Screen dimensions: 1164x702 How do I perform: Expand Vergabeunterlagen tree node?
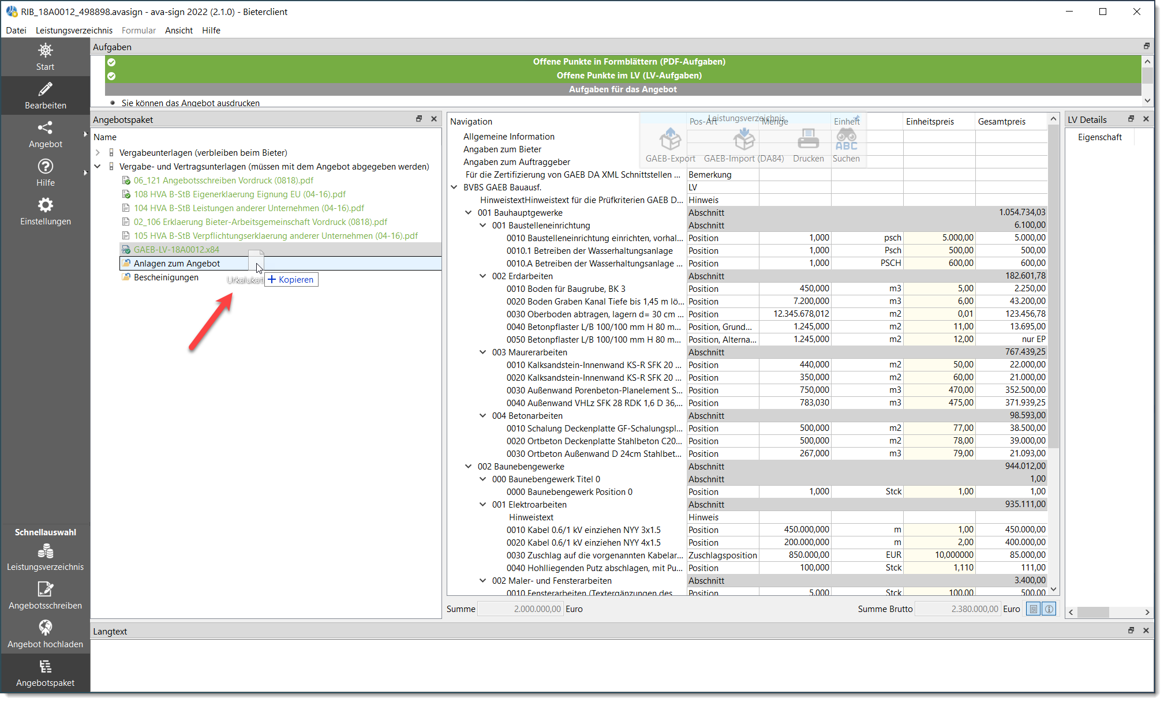(x=98, y=153)
